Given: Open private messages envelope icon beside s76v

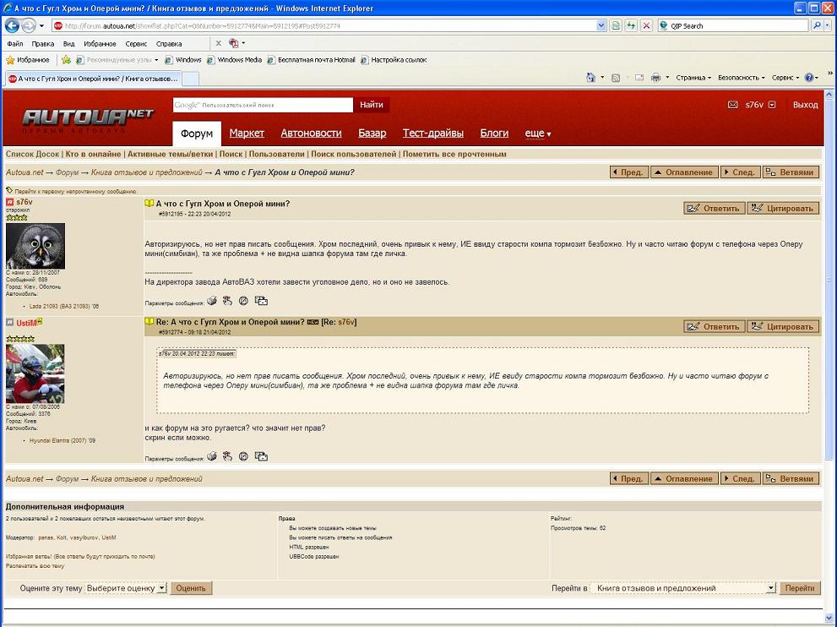Looking at the screenshot, I should [x=732, y=105].
